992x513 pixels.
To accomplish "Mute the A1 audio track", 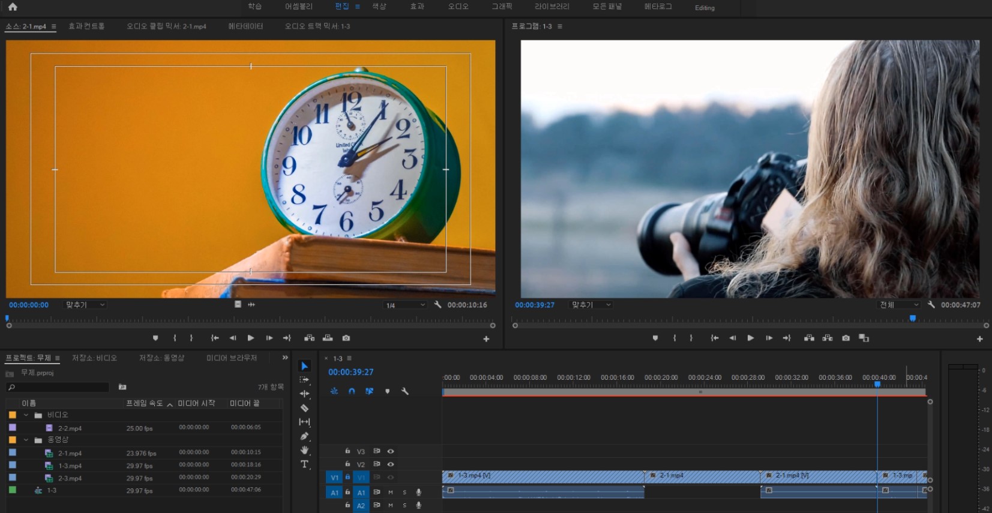I will point(391,493).
